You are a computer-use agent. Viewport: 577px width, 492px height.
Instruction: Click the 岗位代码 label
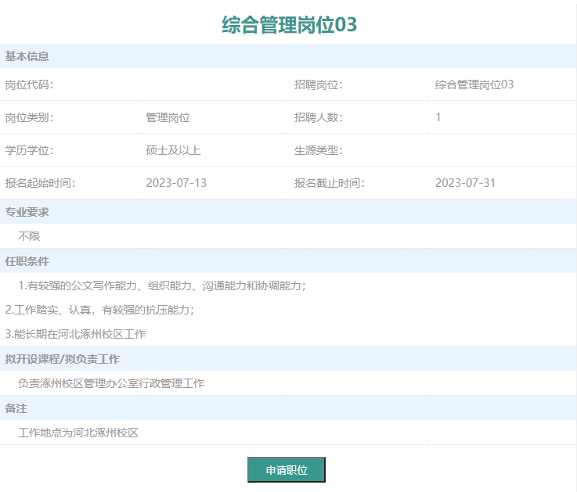point(29,84)
